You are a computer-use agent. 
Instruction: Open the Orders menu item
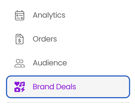(68, 39)
